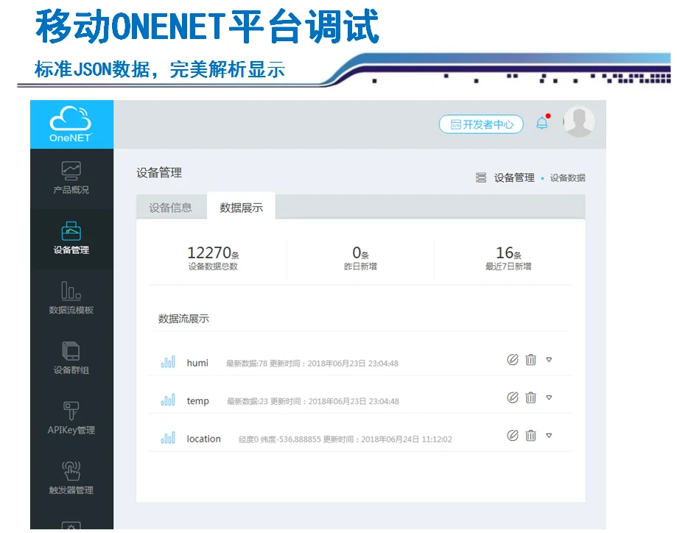Click the temp stream name
Screen dimensions: 677x533
coord(197,401)
